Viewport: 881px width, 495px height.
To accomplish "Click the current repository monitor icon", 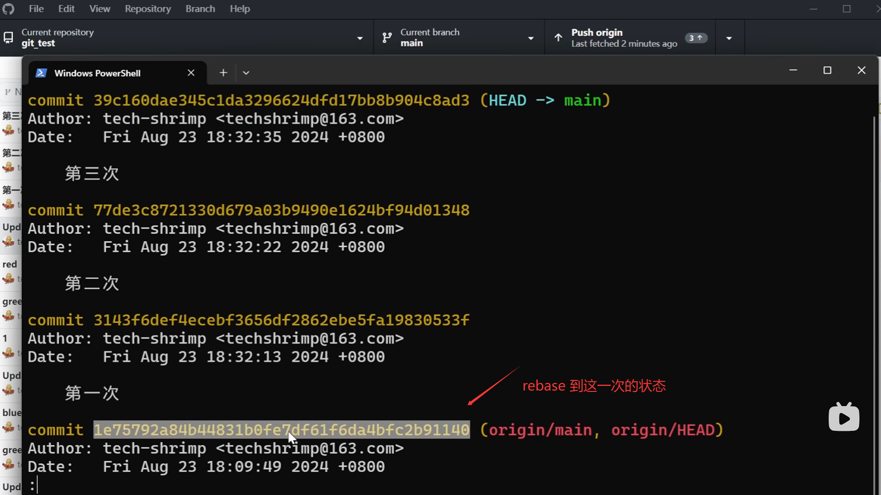I will (x=8, y=38).
